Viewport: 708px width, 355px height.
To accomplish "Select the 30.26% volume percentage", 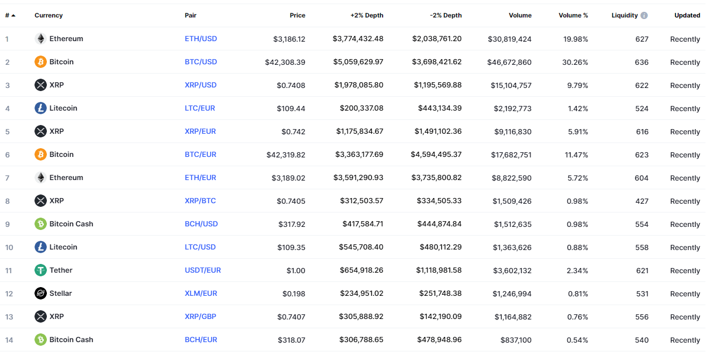I will click(x=575, y=62).
